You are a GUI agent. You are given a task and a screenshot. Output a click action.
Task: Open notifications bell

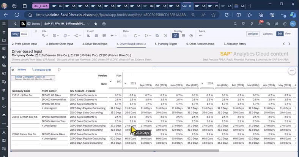[x=260, y=24]
